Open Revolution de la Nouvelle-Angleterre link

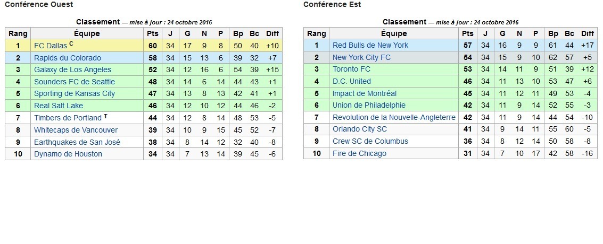point(394,117)
